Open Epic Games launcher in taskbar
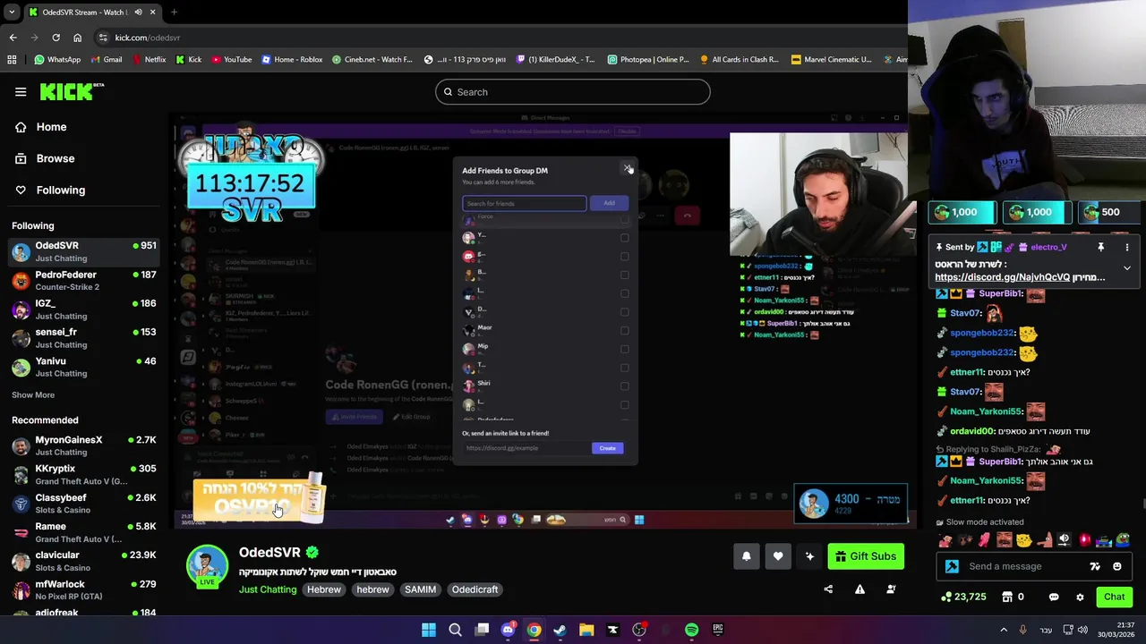The image size is (1146, 644). [718, 630]
